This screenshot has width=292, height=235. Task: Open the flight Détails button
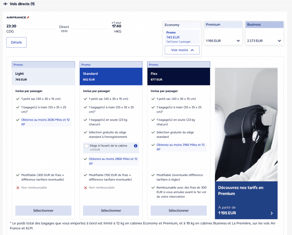tap(16, 42)
